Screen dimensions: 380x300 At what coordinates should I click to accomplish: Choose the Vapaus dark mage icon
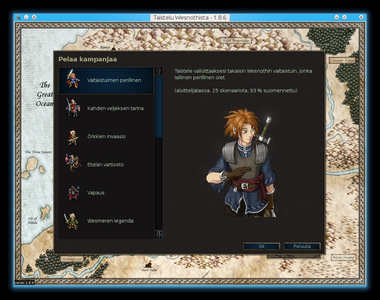tap(73, 193)
